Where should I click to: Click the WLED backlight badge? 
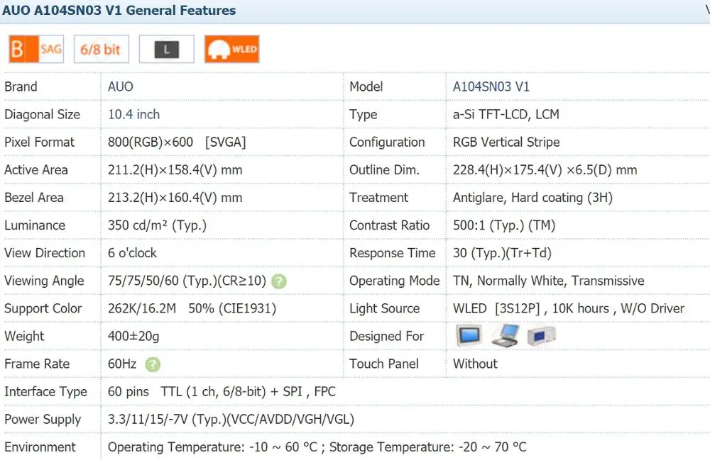[x=232, y=49]
